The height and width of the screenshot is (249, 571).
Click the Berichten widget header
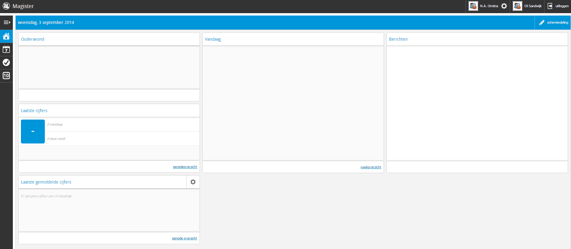(398, 39)
